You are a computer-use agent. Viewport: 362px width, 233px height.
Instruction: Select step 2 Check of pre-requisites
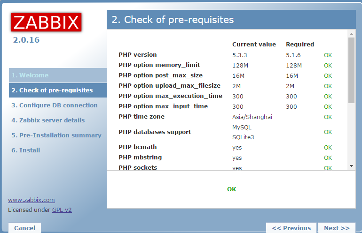pos(52,90)
